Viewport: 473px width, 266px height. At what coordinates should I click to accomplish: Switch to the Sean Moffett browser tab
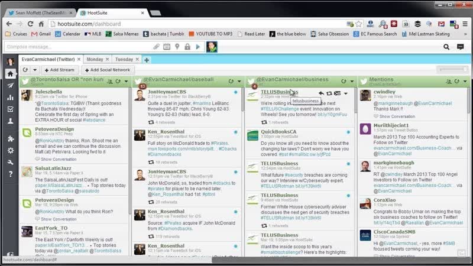(x=40, y=13)
